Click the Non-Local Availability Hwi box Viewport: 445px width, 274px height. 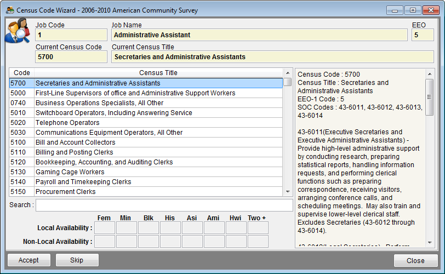point(236,241)
